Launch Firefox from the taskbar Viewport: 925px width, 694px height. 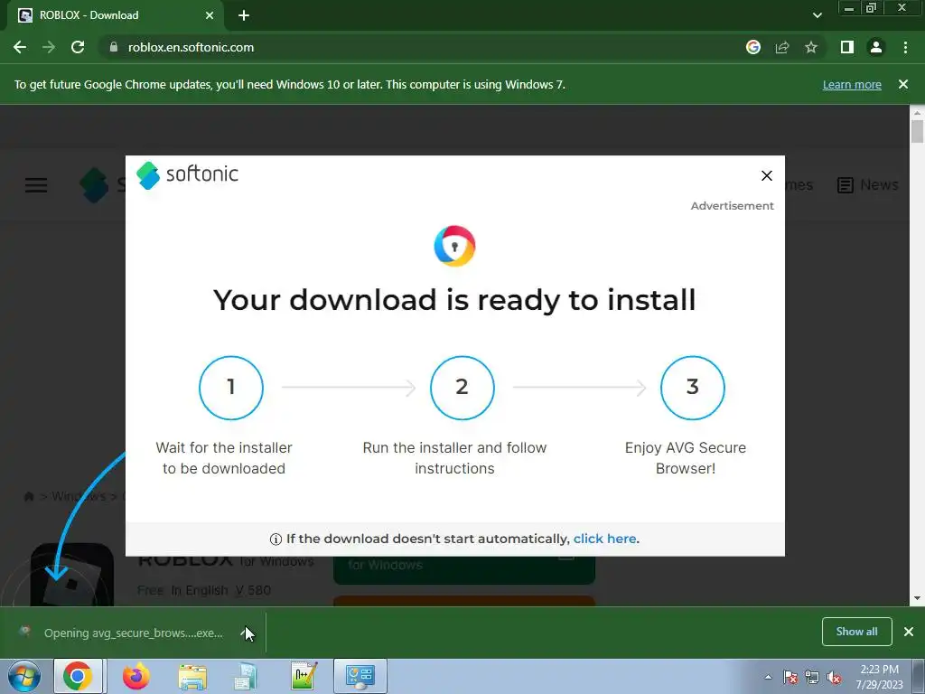[136, 676]
